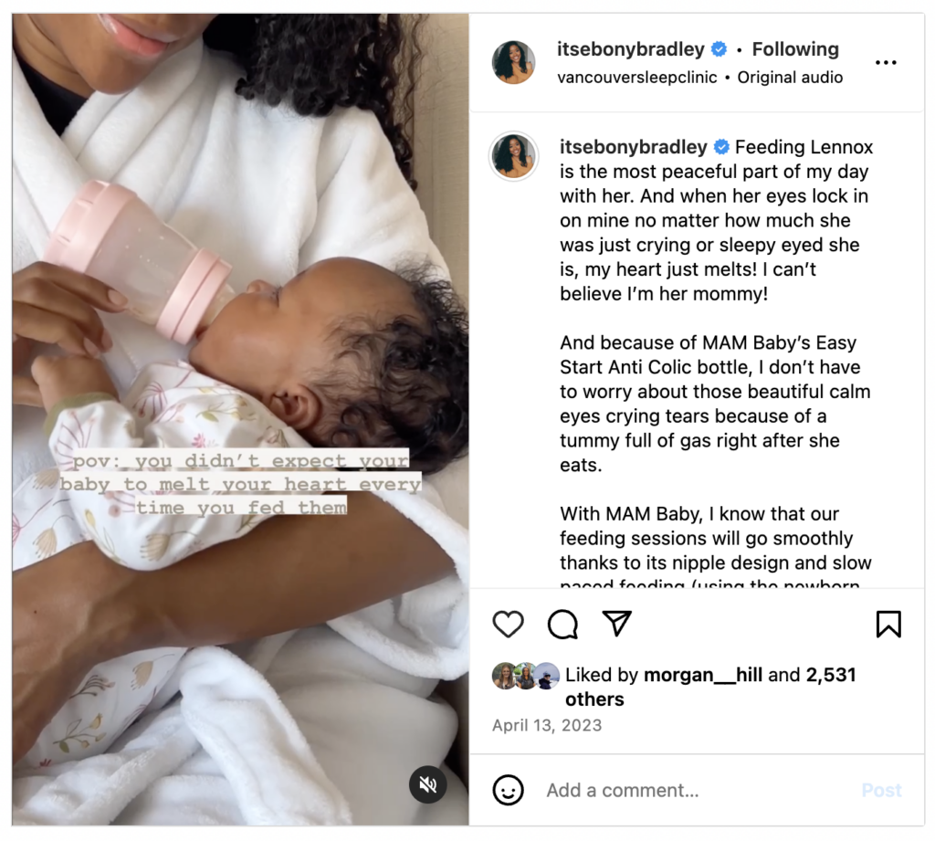Share post using paper plane icon
This screenshot has height=841, width=935.
coord(616,624)
